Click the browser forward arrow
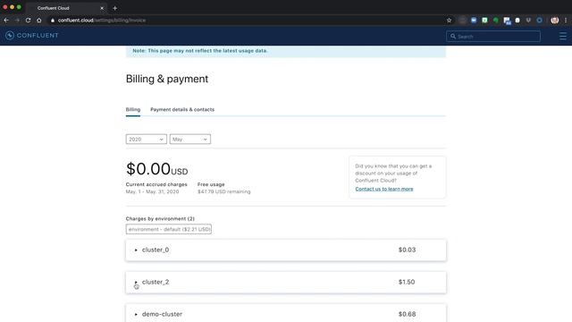572x322 pixels. [17, 21]
